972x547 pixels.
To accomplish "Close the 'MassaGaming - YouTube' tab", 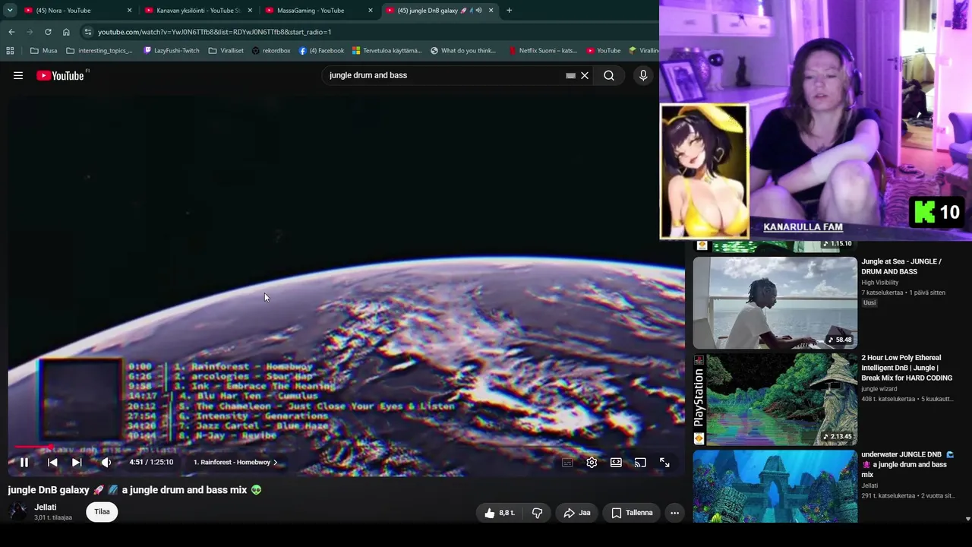I will point(371,11).
